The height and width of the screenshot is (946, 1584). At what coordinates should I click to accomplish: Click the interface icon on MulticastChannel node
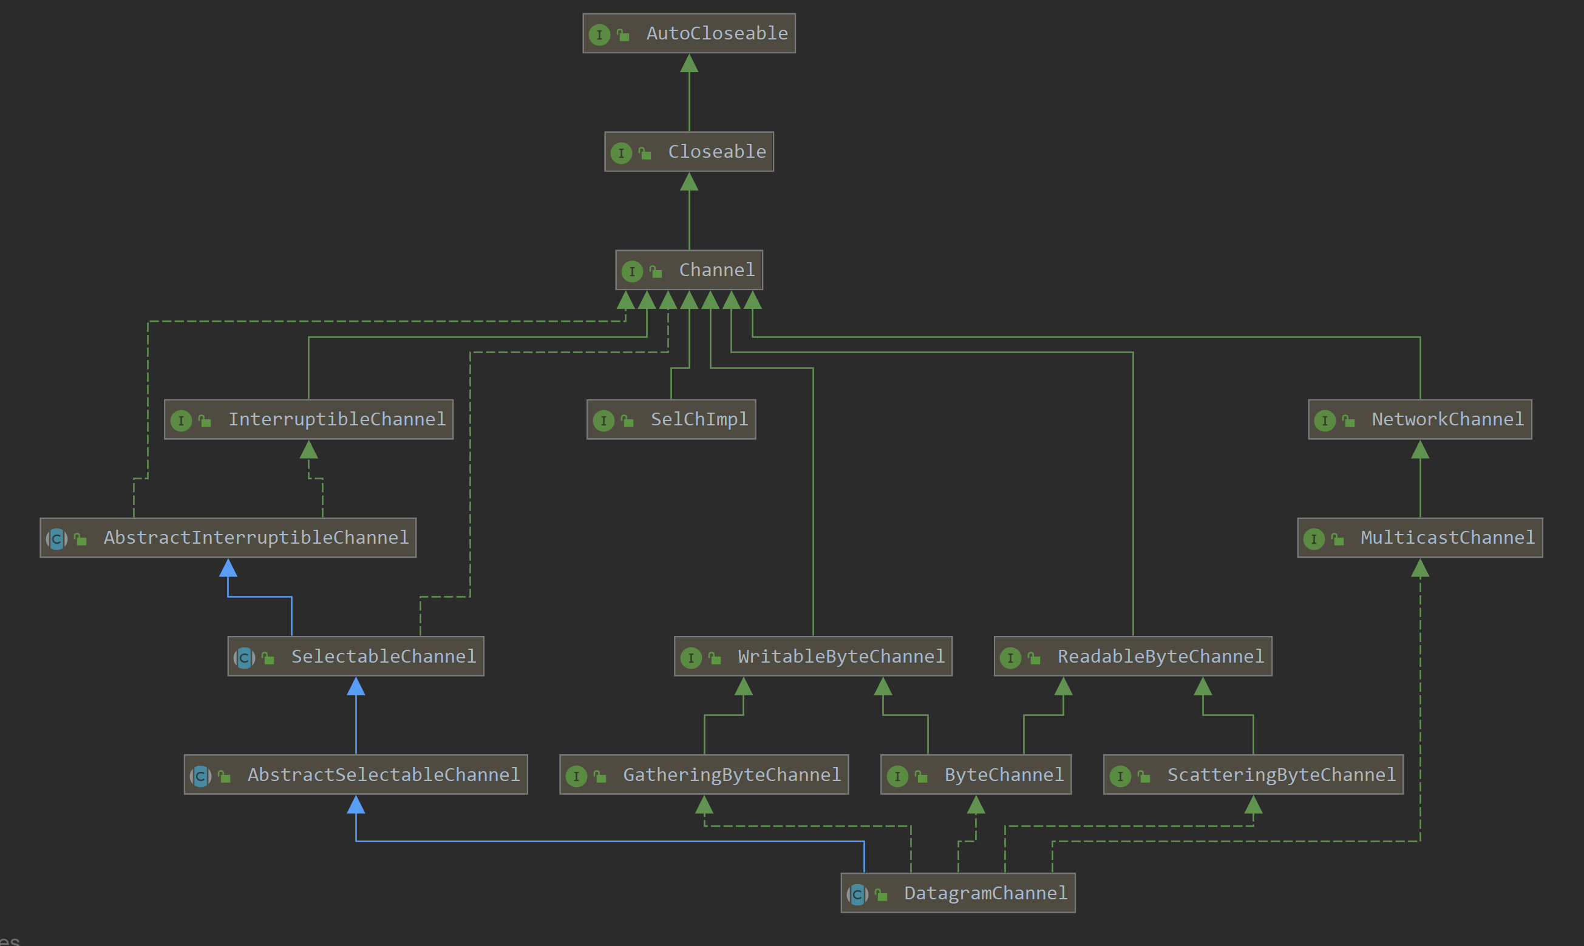(1314, 539)
